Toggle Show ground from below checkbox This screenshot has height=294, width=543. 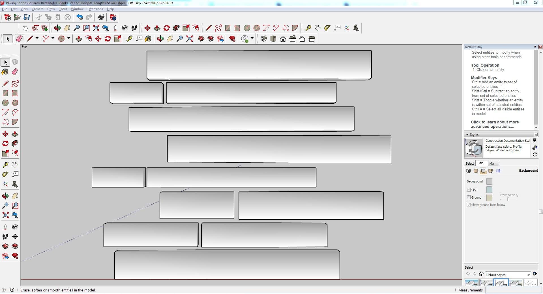click(x=469, y=205)
